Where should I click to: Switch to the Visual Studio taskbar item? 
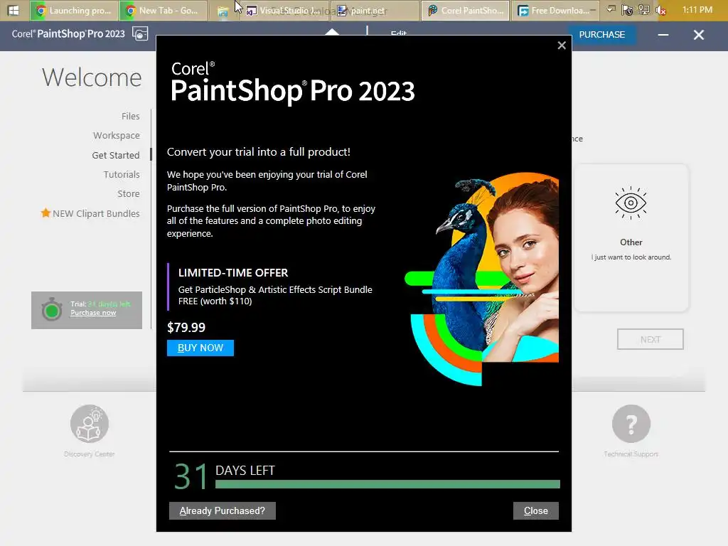click(284, 10)
